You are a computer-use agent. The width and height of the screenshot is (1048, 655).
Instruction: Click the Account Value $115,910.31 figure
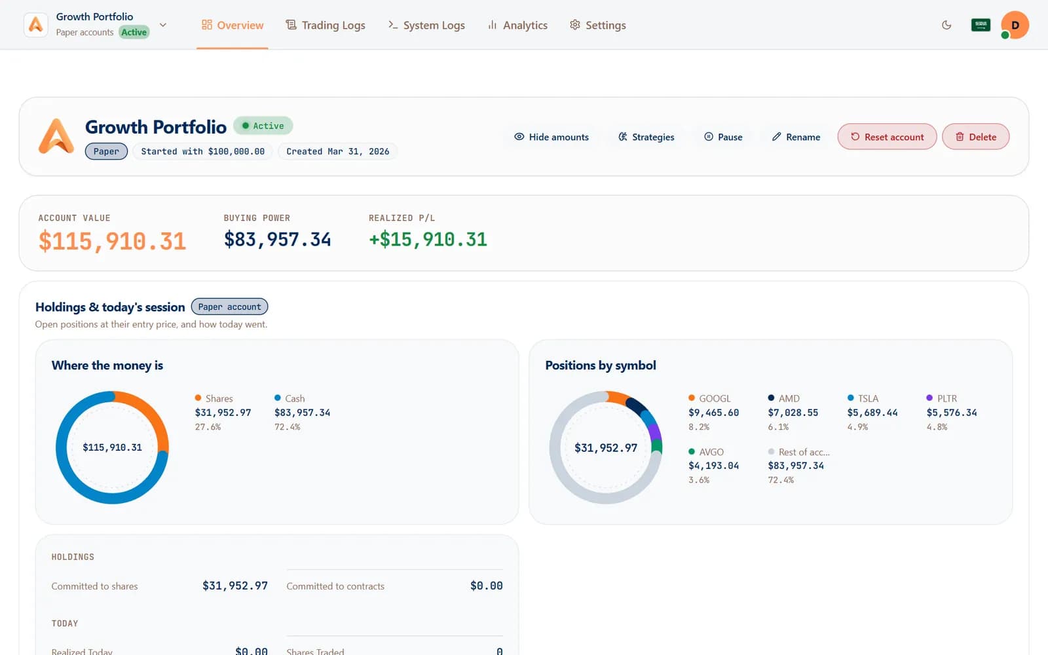pos(112,241)
